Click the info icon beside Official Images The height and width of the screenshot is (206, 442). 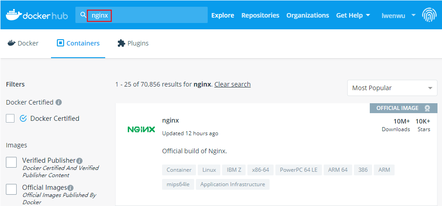pos(70,188)
